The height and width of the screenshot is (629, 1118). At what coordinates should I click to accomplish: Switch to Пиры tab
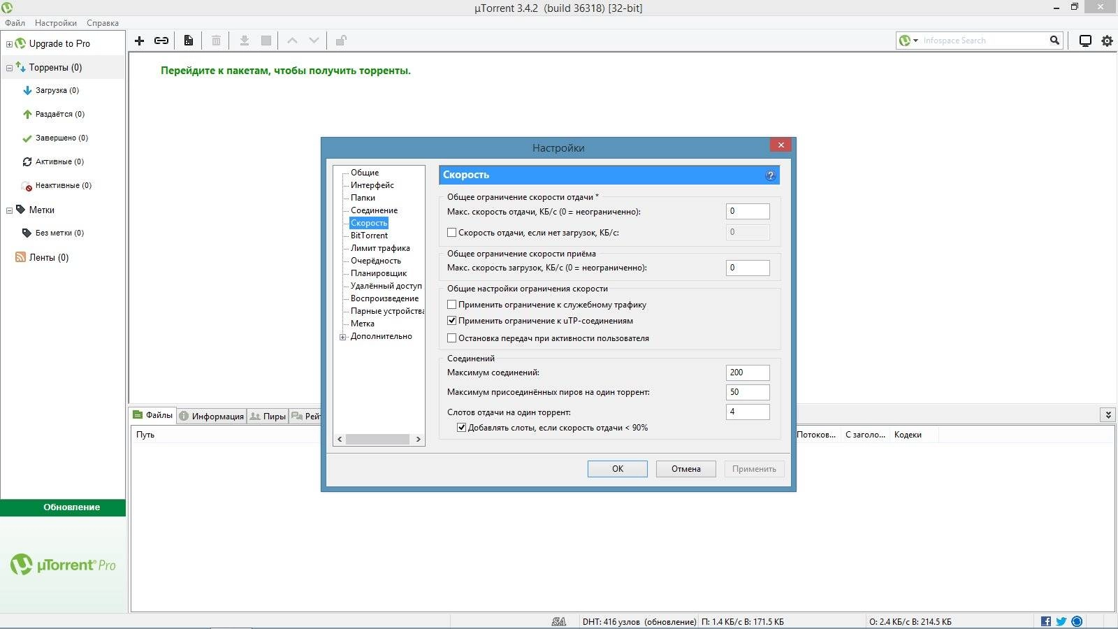[268, 416]
